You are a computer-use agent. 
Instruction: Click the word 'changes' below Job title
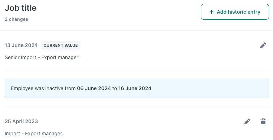tap(18, 19)
